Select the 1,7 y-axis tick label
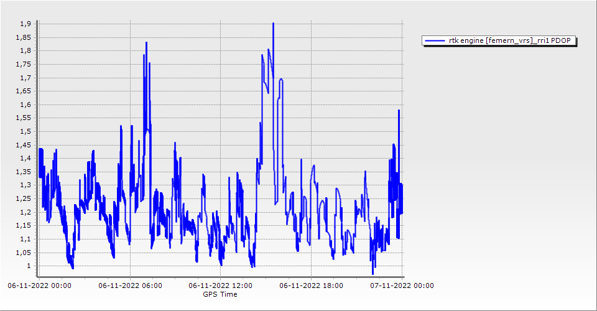This screenshot has height=311, width=597. coord(25,78)
